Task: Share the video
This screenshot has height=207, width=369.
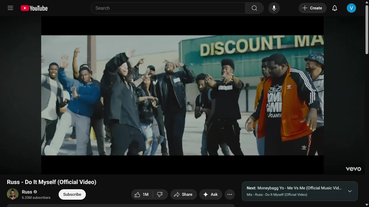Action: (183, 195)
